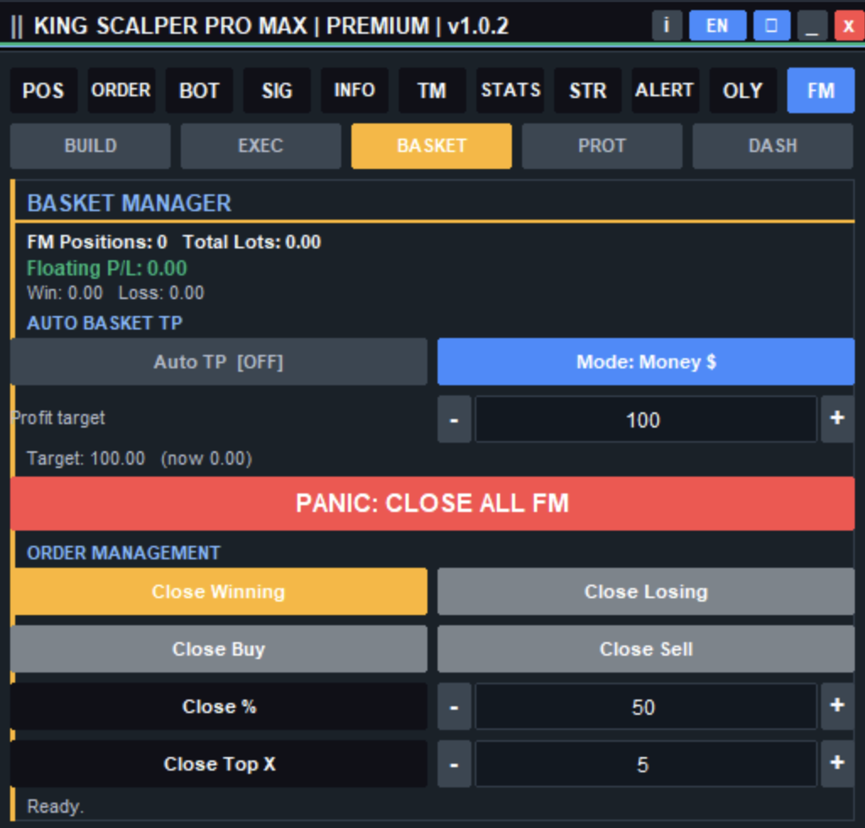This screenshot has width=865, height=828.
Task: Increase Close % value with plus
Action: coord(837,706)
